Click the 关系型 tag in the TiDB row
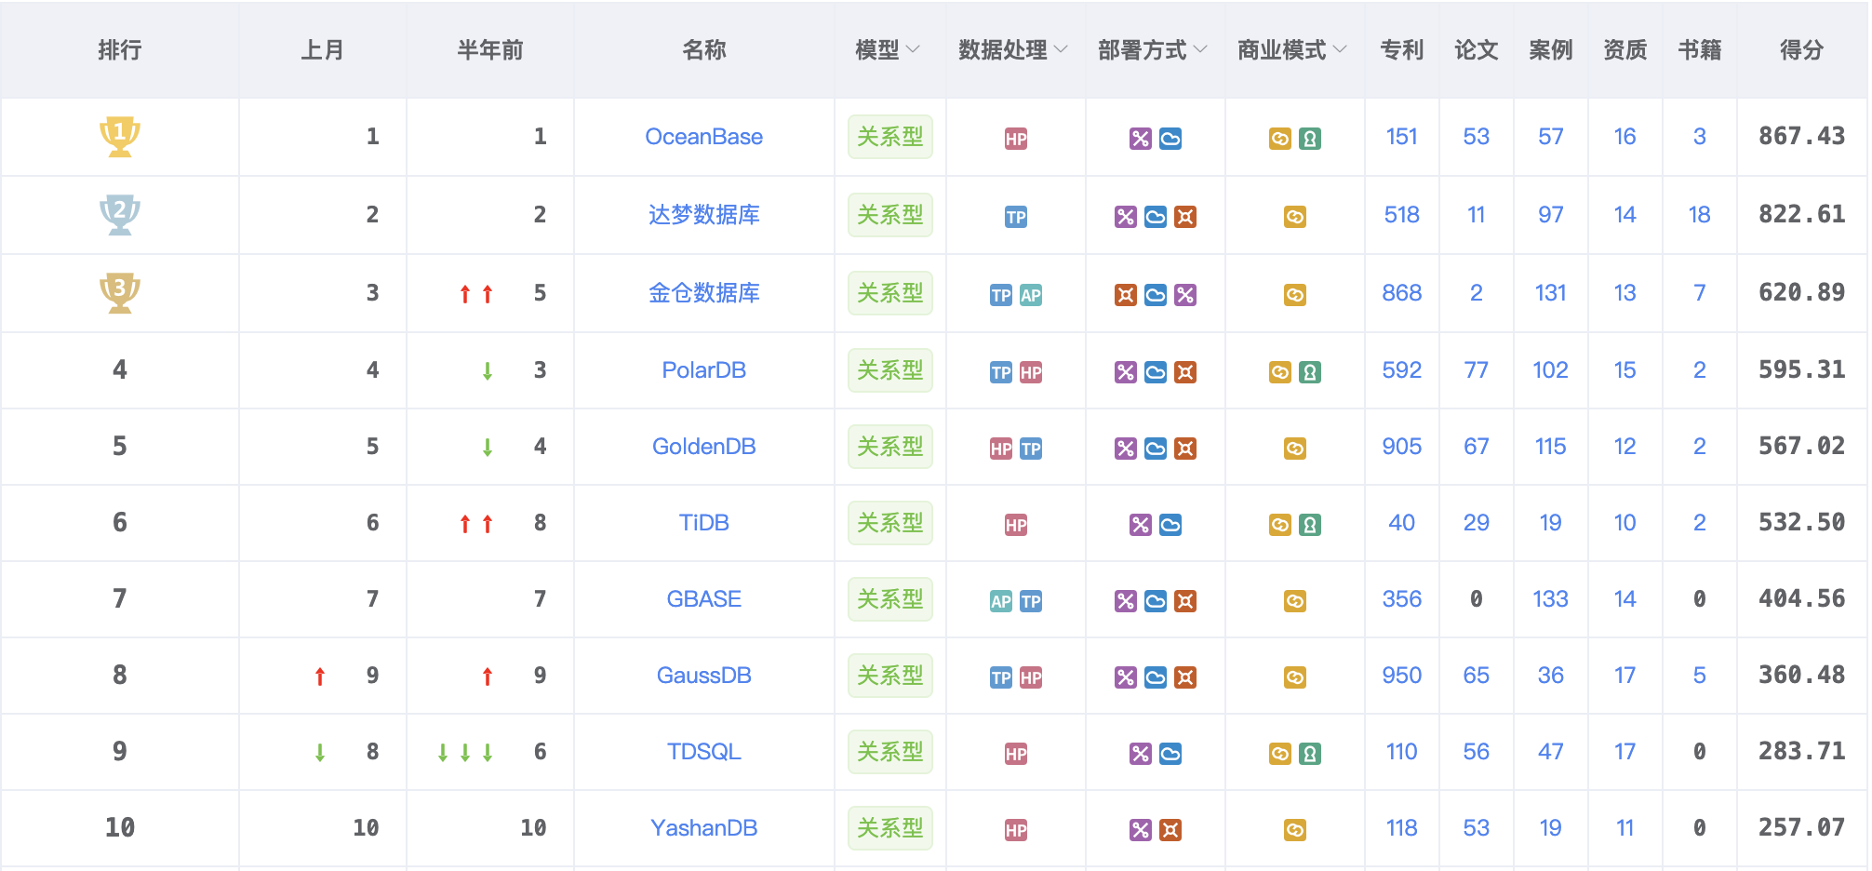The height and width of the screenshot is (871, 1872). (890, 523)
